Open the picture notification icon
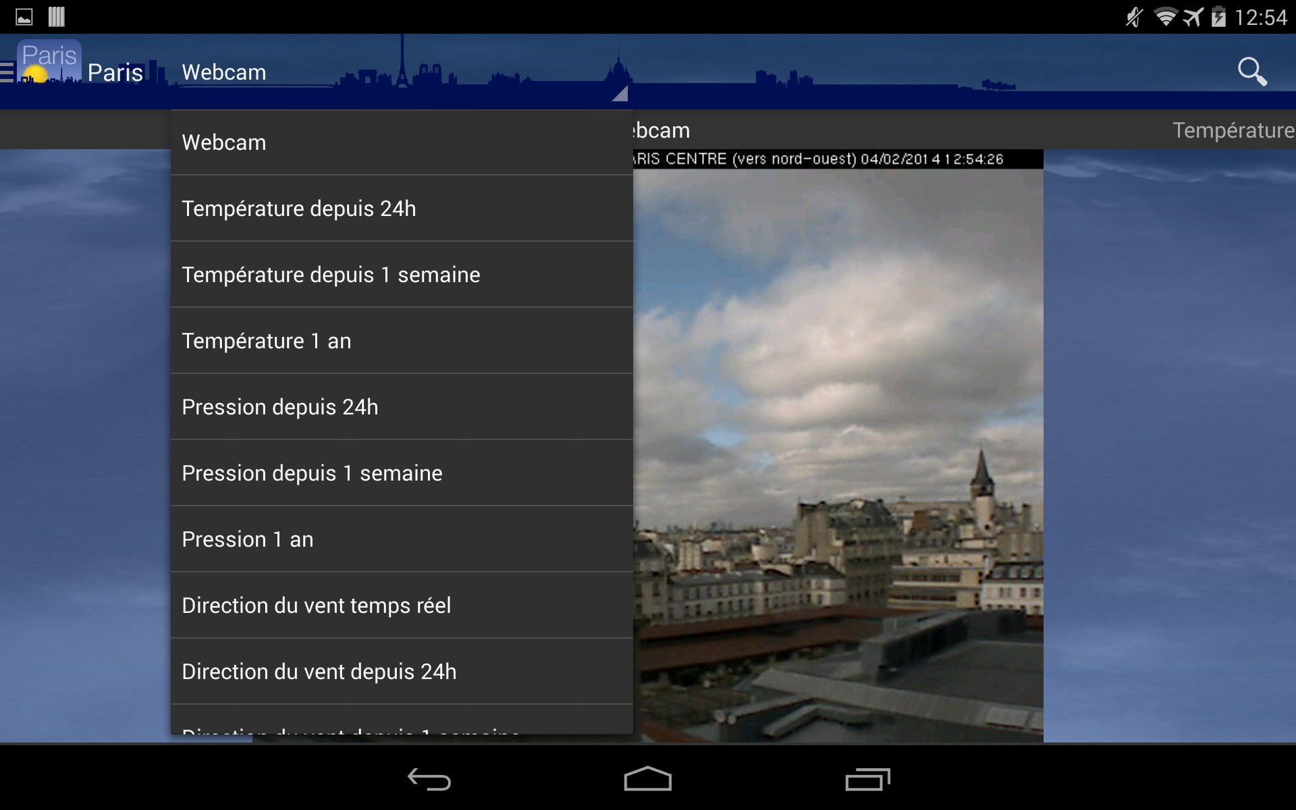The width and height of the screenshot is (1296, 810). tap(24, 17)
